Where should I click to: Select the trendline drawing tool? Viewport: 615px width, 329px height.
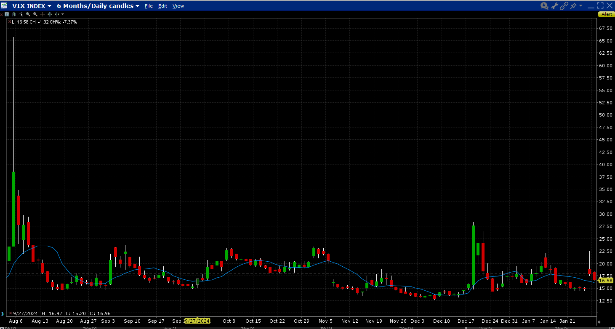21,14
